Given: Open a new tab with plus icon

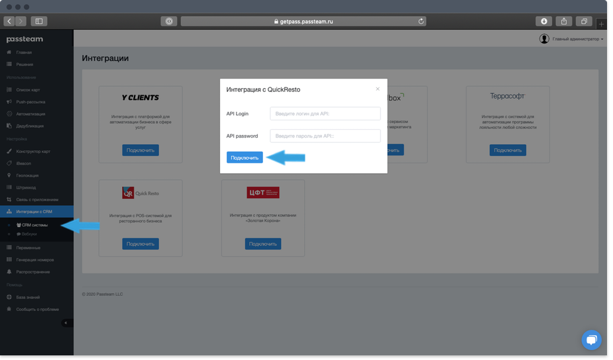Looking at the screenshot, I should pyautogui.click(x=601, y=24).
